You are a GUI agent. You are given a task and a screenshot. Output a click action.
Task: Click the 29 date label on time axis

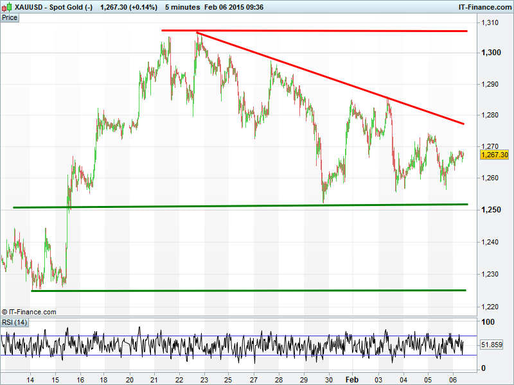coord(304,380)
